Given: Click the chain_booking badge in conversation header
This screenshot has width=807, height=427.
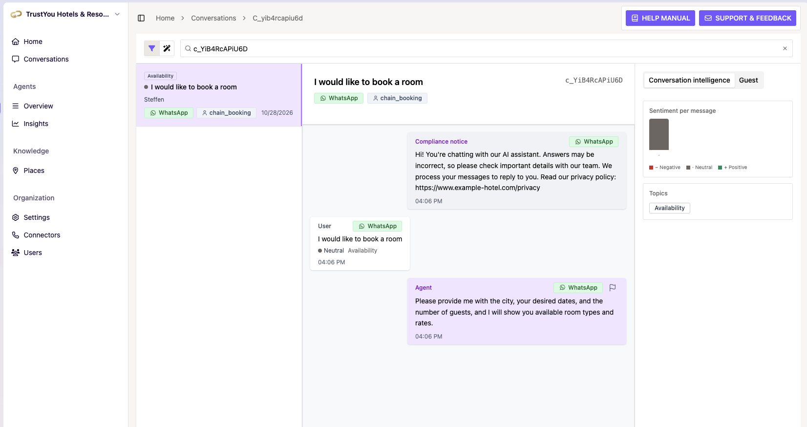Looking at the screenshot, I should (x=397, y=98).
